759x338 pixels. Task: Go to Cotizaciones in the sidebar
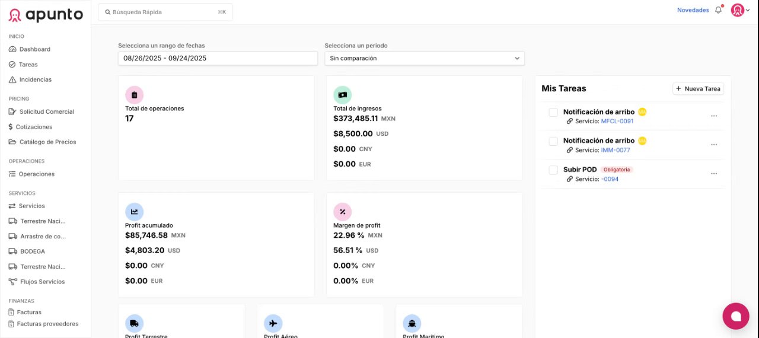coord(34,127)
